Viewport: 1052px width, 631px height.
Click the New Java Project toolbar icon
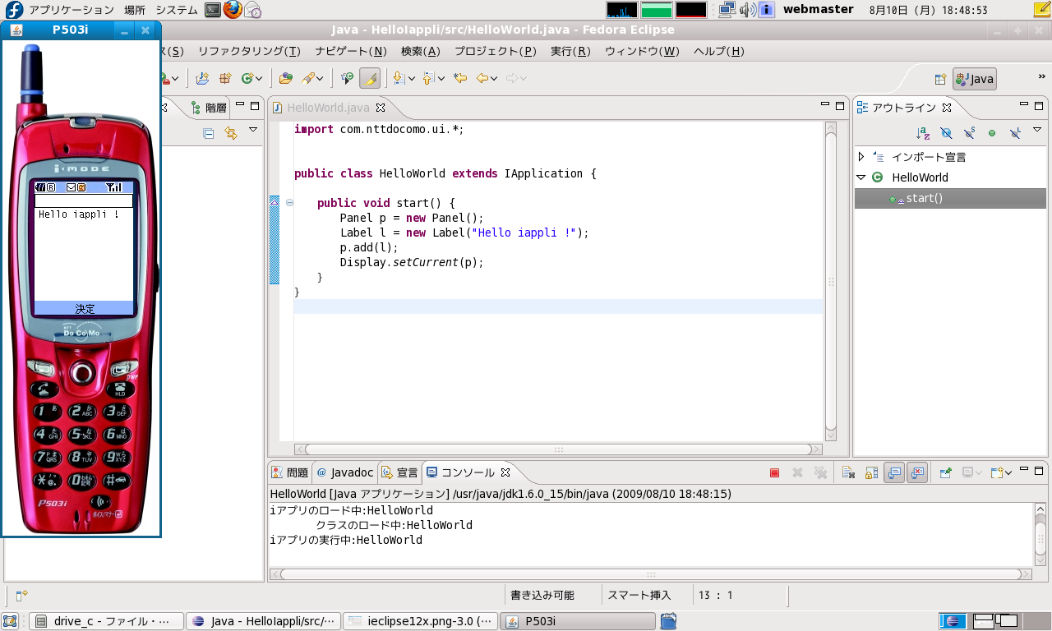(x=202, y=78)
